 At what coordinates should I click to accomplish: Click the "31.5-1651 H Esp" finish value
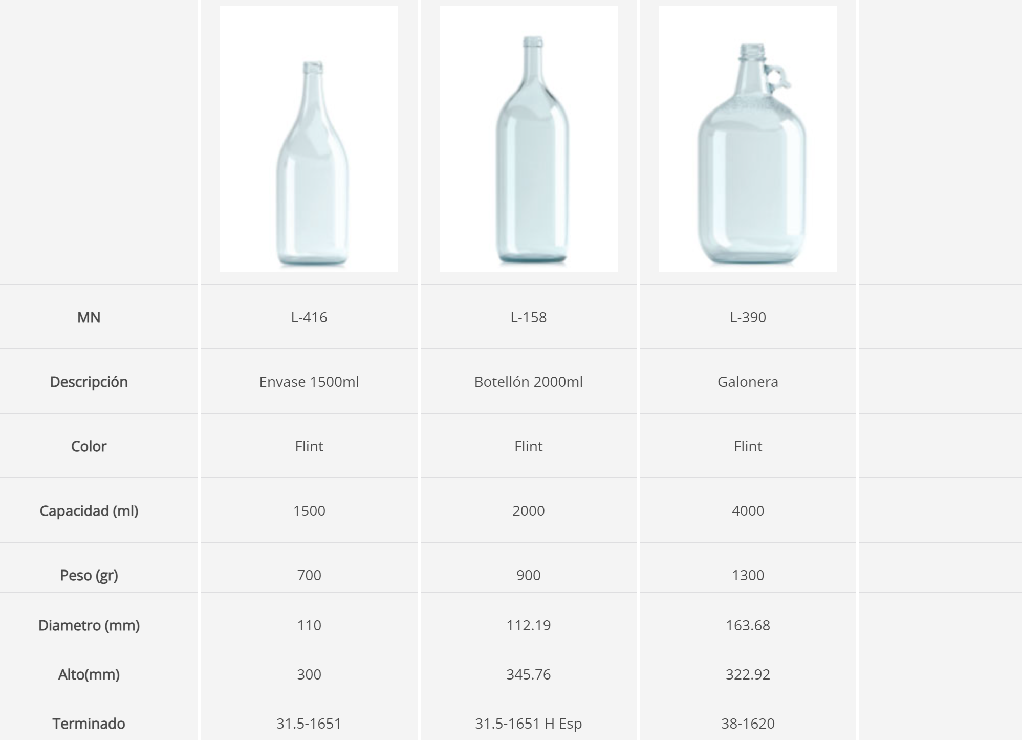(528, 724)
